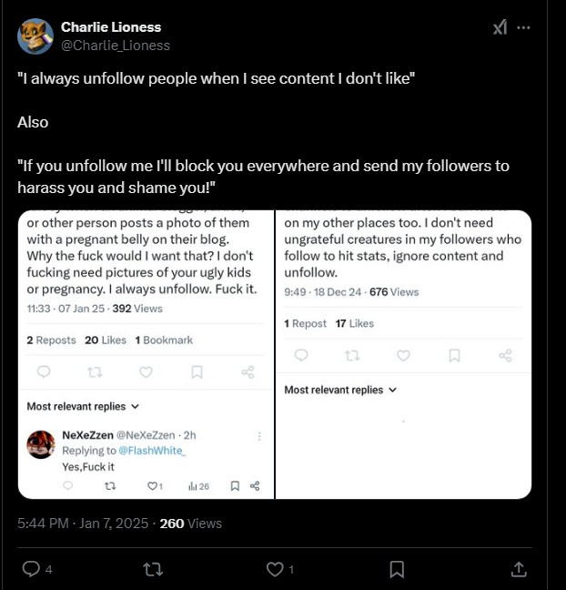The height and width of the screenshot is (590, 566).
Task: Click the Charlie Lioness display name
Action: pos(109,27)
